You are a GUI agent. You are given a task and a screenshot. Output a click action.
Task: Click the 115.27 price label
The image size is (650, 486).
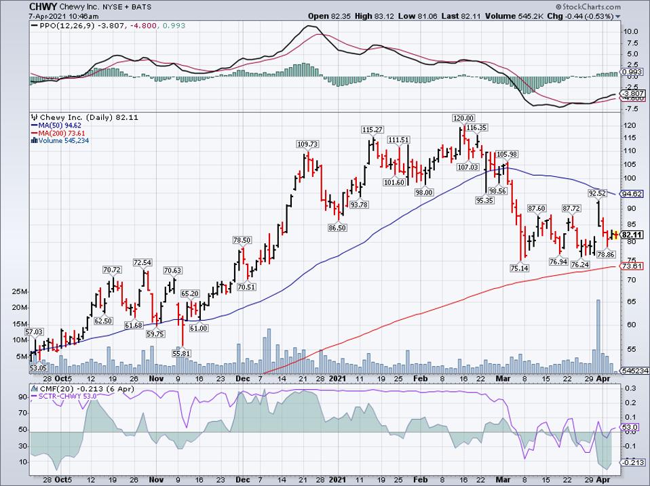click(372, 129)
